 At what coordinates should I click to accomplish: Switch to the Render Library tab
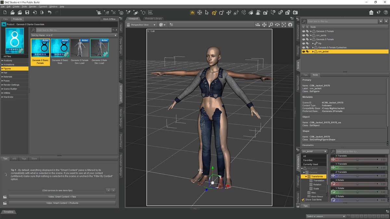tap(154, 18)
